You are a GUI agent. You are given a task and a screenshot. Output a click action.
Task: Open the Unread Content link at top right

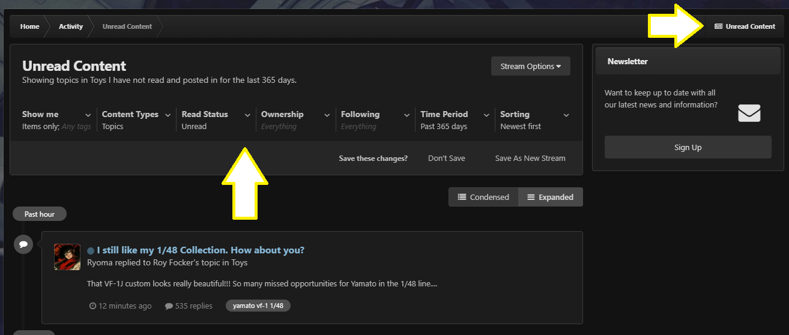[745, 26]
